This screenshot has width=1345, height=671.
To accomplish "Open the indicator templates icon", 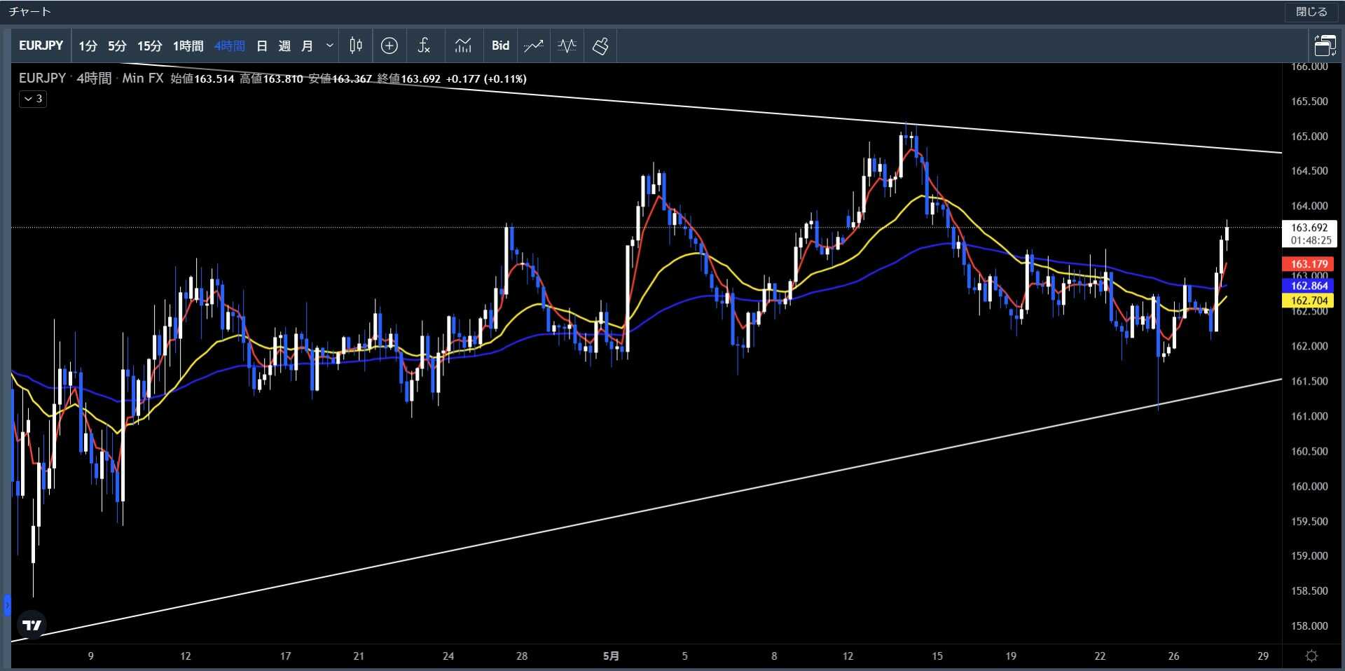I will (463, 46).
